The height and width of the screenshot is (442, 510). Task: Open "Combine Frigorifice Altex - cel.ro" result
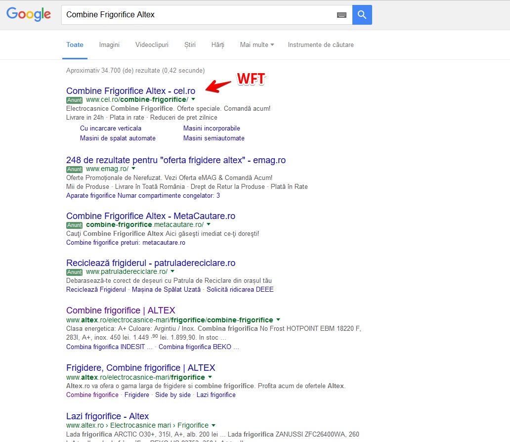coord(130,91)
